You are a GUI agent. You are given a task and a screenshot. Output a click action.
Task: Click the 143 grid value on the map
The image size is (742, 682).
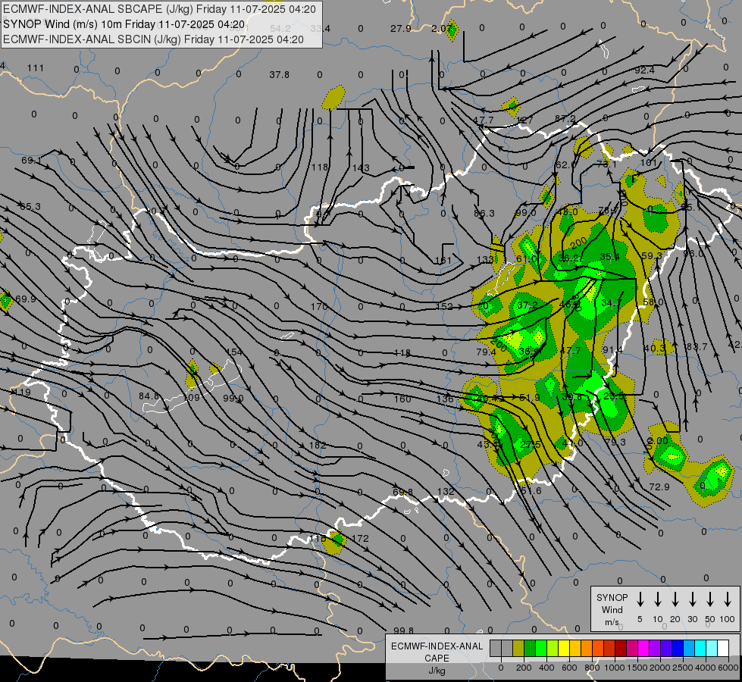(361, 168)
